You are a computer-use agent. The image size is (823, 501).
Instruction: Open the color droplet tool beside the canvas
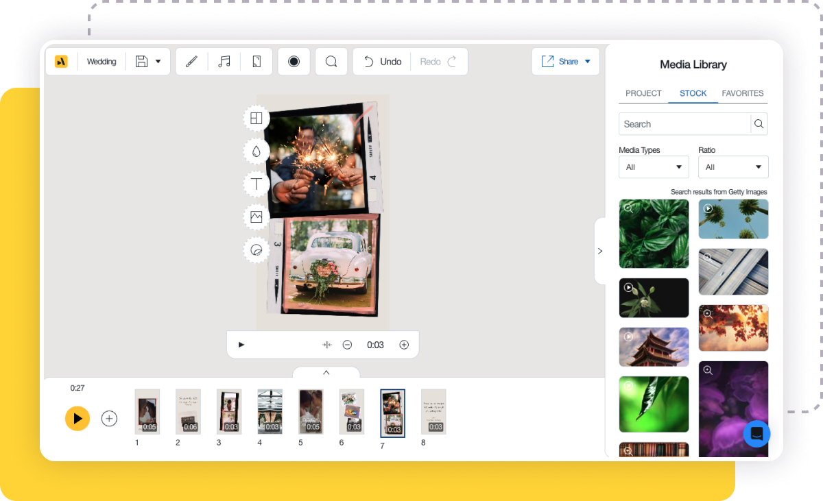[256, 151]
